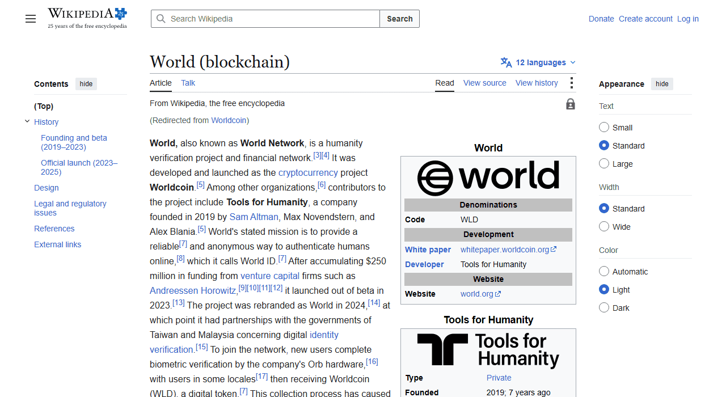This screenshot has height=397, width=726.
Task: Go to External links section in contents
Action: (x=58, y=244)
